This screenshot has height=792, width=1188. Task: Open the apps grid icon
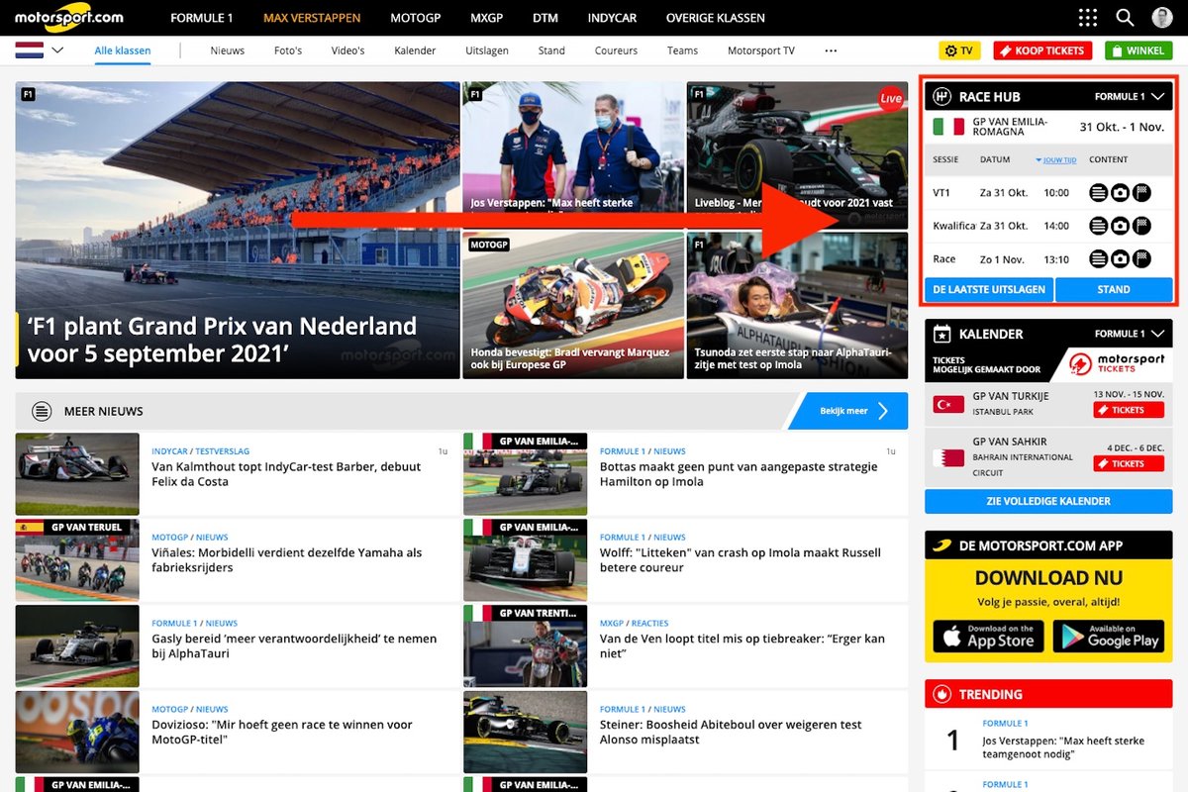[x=1088, y=17]
